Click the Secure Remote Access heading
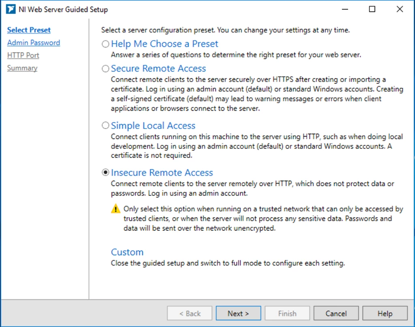 coord(158,68)
